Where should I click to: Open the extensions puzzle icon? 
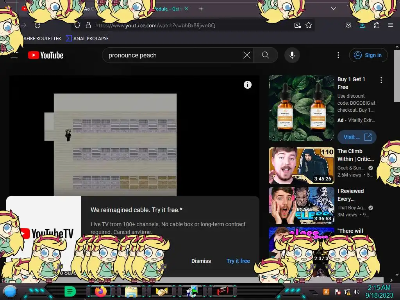tap(377, 25)
